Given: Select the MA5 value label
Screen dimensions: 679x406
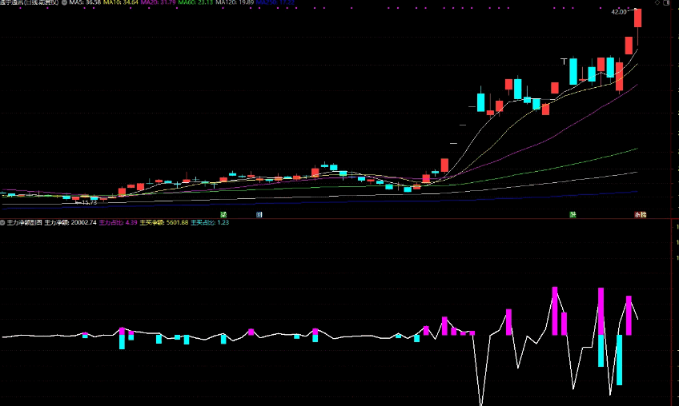Looking at the screenshot, I should [x=85, y=2].
